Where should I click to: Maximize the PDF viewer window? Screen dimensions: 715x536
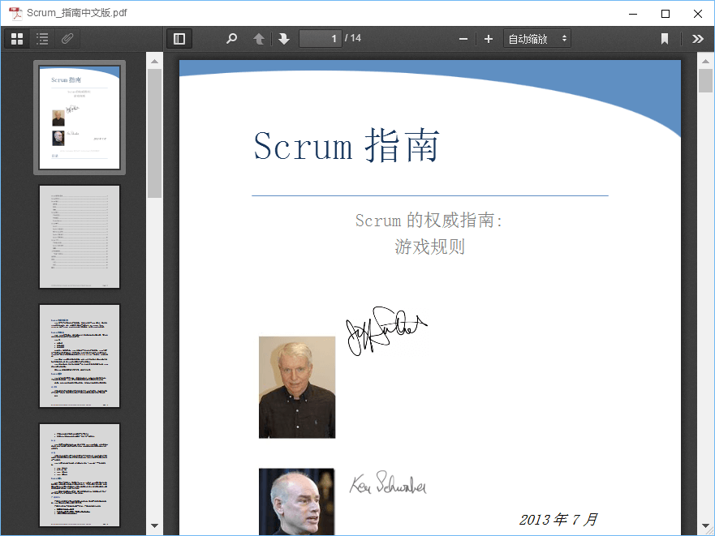665,14
